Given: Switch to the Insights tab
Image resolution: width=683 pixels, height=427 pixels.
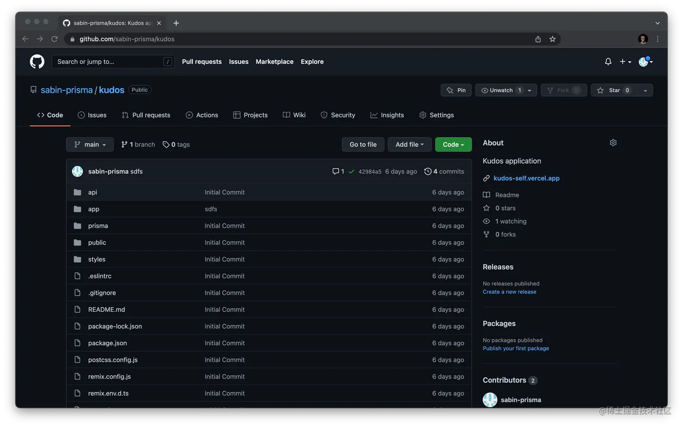Looking at the screenshot, I should point(387,115).
